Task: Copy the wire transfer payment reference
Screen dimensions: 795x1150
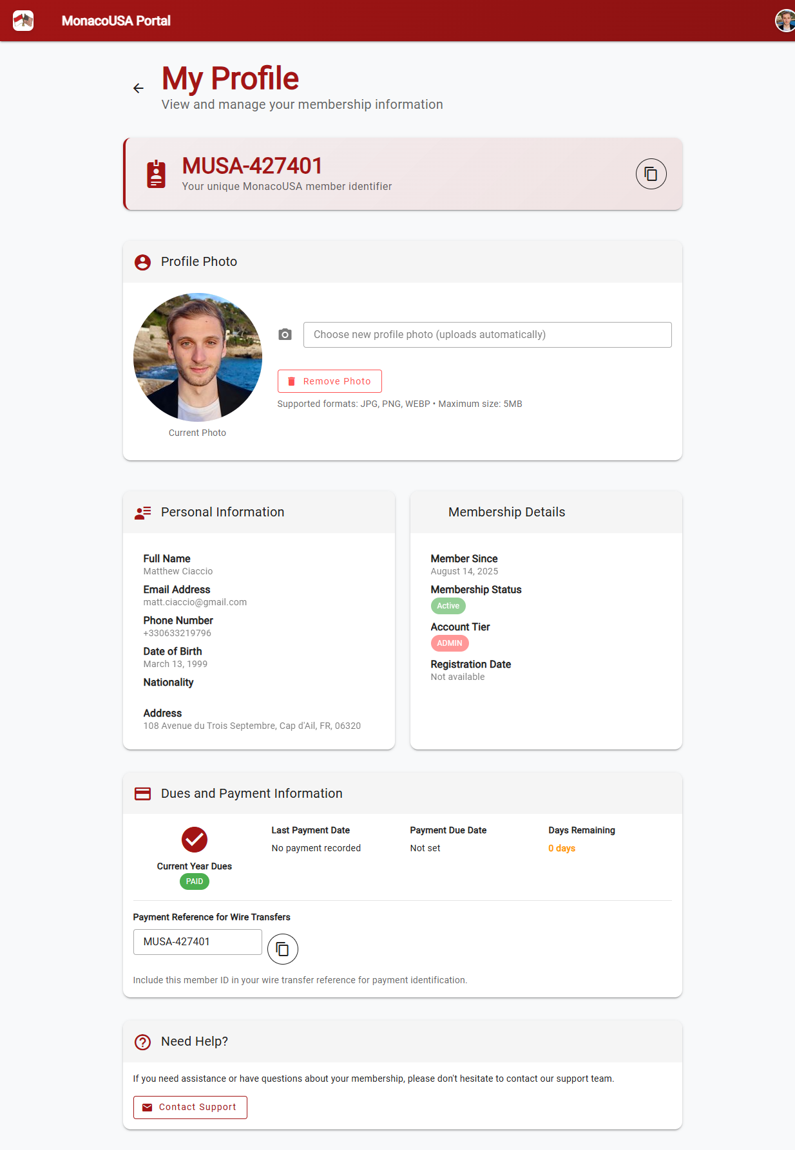Action: coord(282,949)
